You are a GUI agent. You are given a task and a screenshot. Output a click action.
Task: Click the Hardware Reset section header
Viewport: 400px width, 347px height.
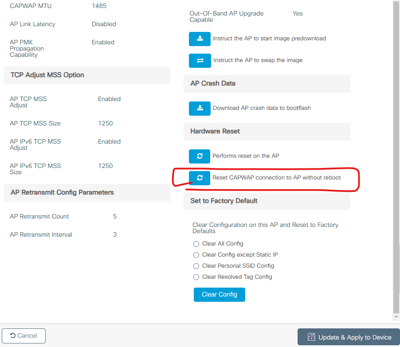[267, 131]
